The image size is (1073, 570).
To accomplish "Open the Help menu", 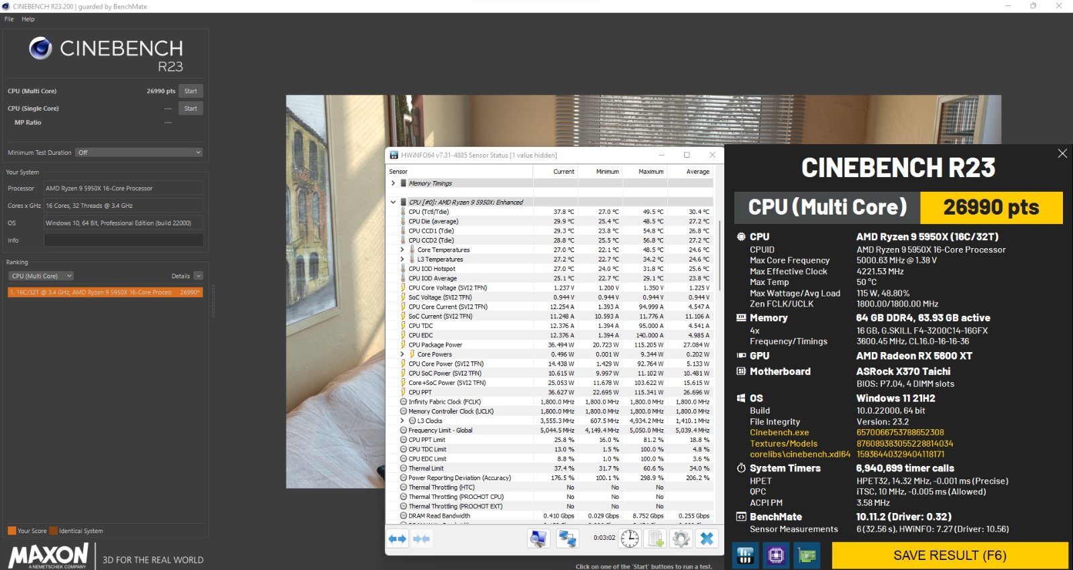I will click(x=28, y=19).
